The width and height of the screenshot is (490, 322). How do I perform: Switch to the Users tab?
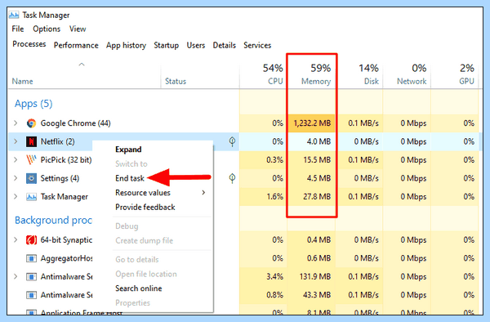(196, 45)
